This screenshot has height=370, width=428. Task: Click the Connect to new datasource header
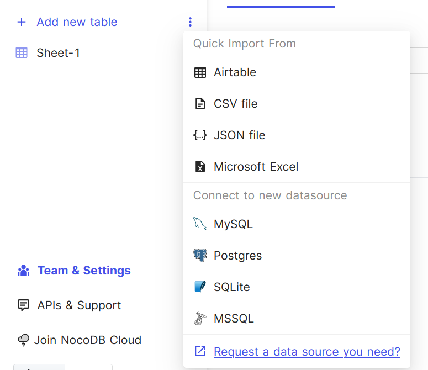click(x=270, y=195)
